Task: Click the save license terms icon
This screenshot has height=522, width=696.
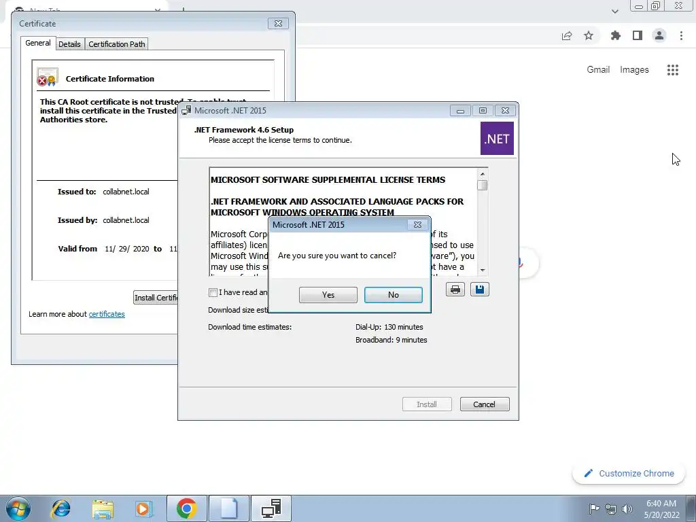Action: 479,290
